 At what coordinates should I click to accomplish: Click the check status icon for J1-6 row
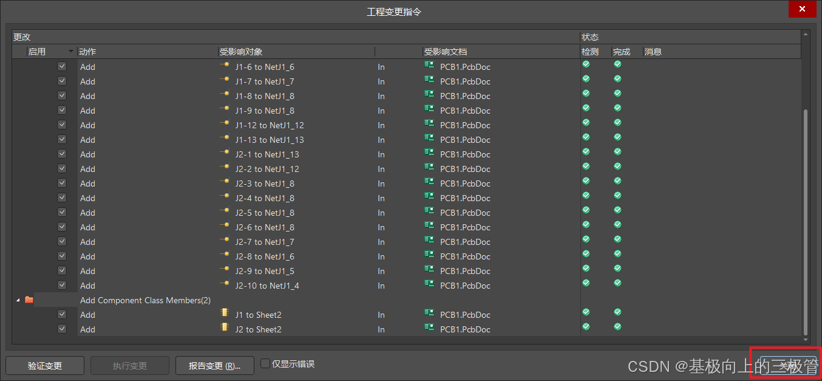click(x=586, y=64)
